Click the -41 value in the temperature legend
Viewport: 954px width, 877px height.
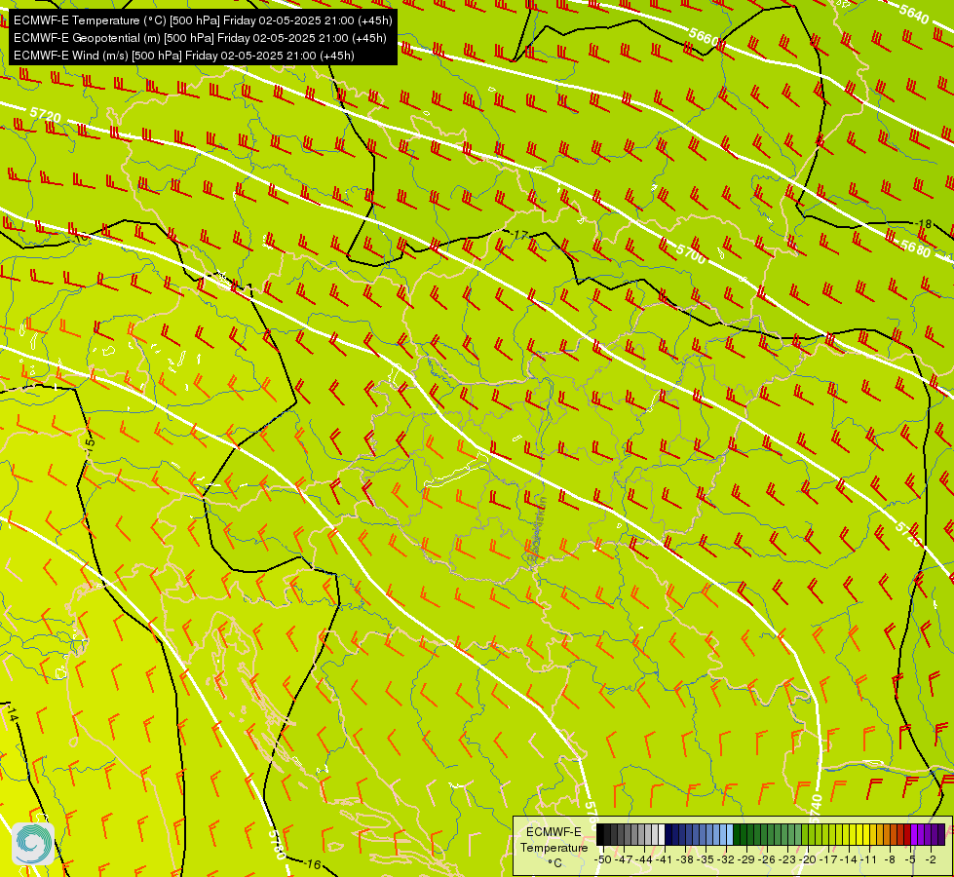point(665,860)
